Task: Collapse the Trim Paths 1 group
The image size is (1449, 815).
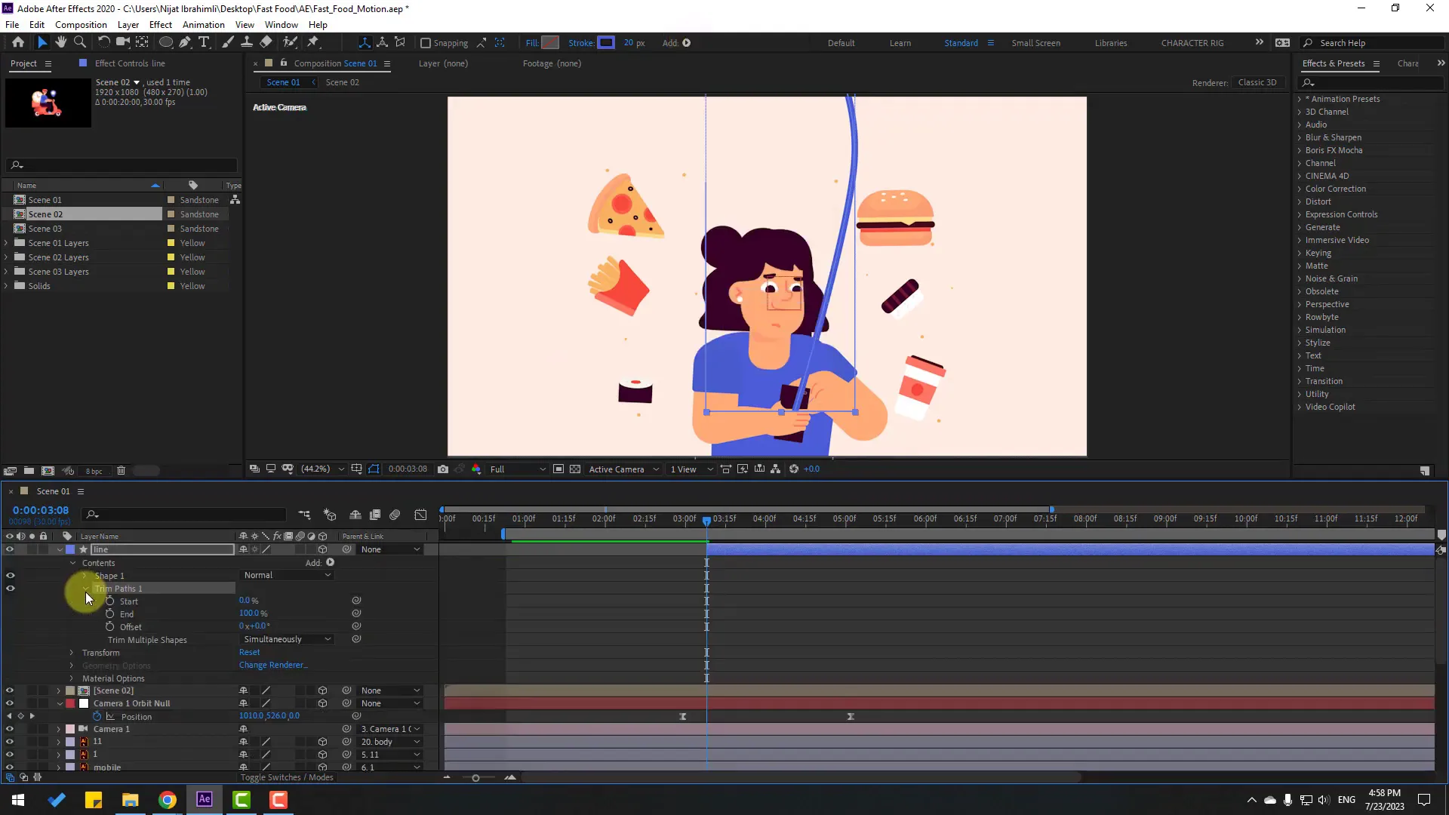Action: (86, 589)
